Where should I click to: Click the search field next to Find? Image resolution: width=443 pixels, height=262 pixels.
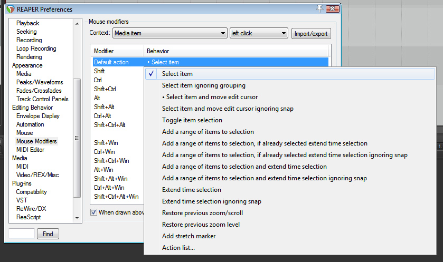point(22,234)
